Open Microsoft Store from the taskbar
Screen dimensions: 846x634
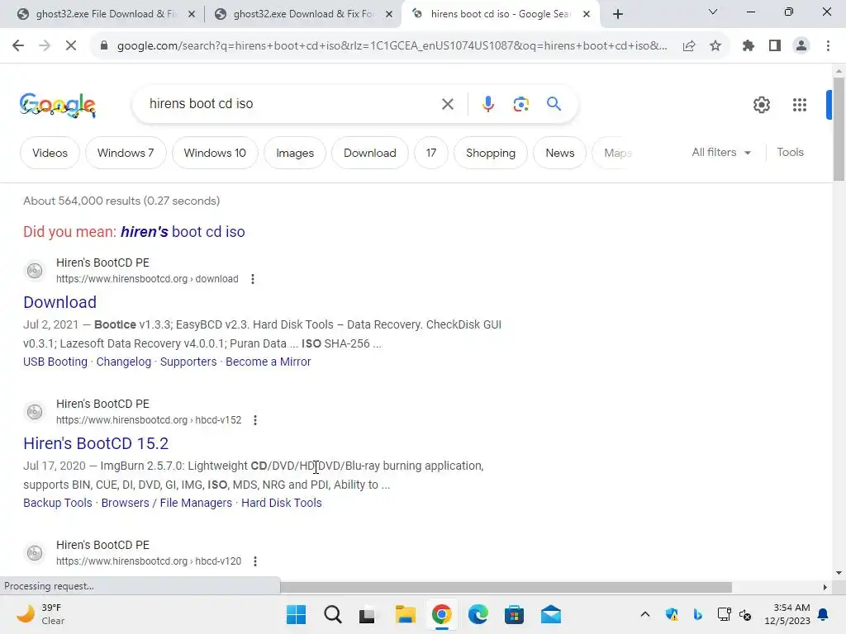(x=514, y=614)
